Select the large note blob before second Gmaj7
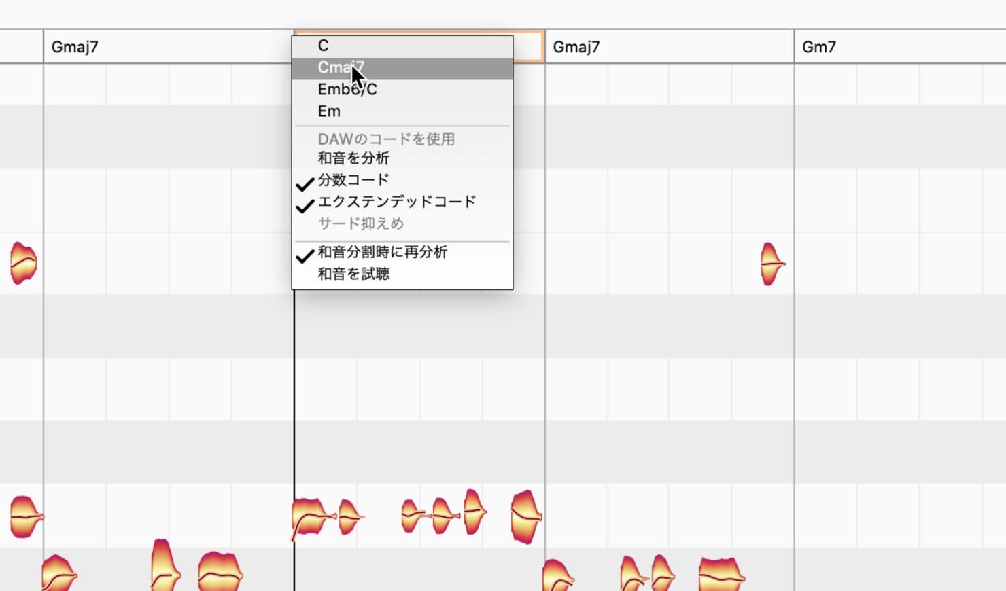1006x591 pixels. (525, 517)
